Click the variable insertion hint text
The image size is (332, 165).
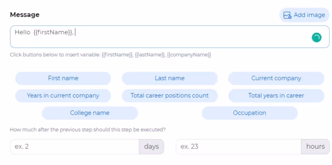[110, 55]
